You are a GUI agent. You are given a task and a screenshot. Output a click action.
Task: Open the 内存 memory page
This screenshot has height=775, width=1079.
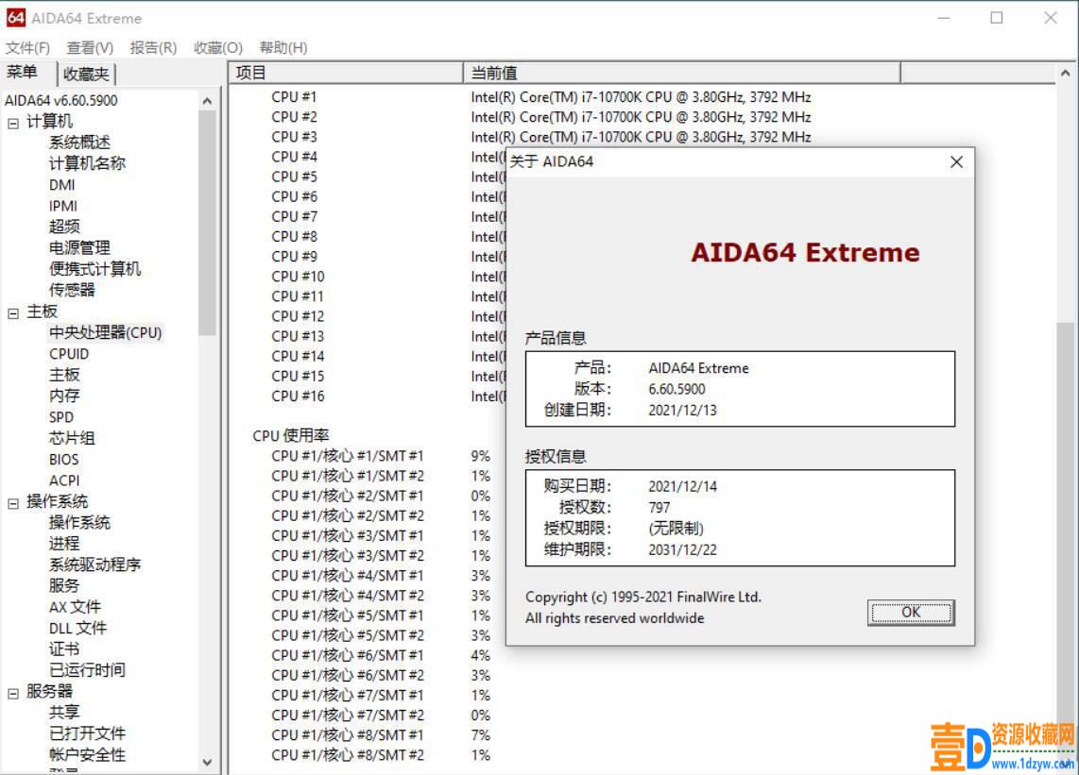[62, 396]
